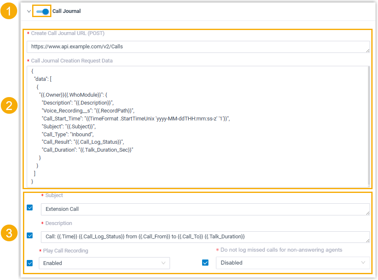Toggle the Call Journal switch

(42, 11)
